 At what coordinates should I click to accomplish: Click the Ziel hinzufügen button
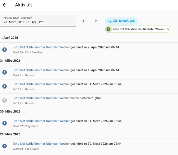[121, 21]
